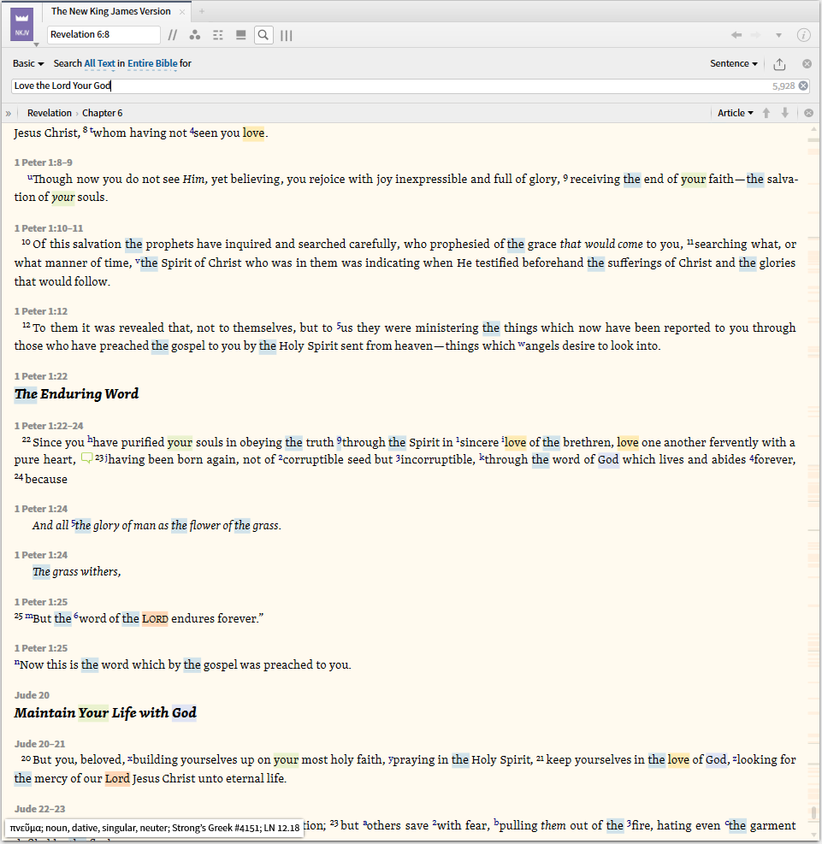
Task: Click the 5,928 results count
Action: [784, 86]
